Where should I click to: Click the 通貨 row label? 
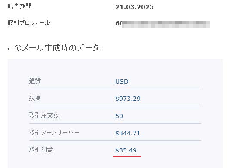coord(35,81)
